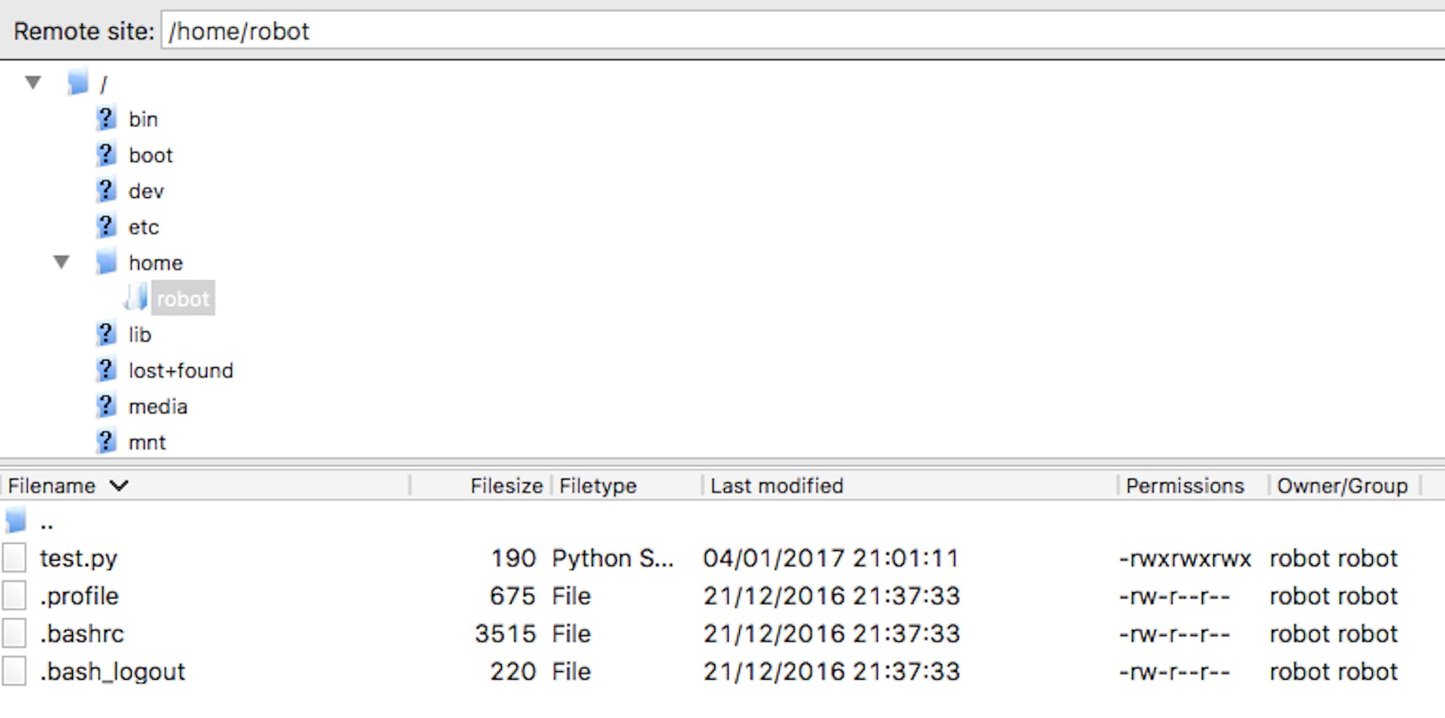Tick the checkbox beside test.py
The height and width of the screenshot is (718, 1445).
[14, 557]
